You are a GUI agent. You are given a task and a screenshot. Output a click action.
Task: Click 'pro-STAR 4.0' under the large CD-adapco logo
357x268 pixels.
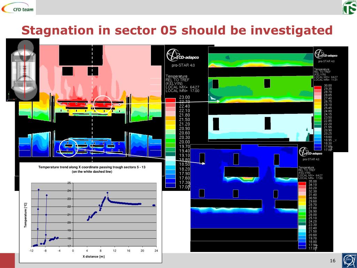183,65
